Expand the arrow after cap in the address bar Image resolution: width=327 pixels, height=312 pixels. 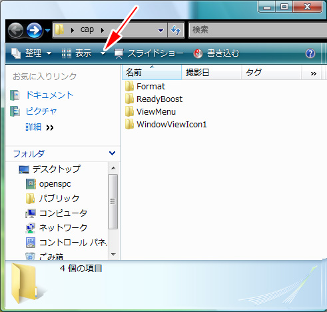coord(102,30)
